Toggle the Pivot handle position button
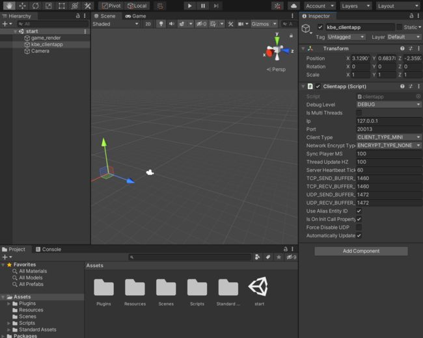Screen dimensions: 423x338 111,6
